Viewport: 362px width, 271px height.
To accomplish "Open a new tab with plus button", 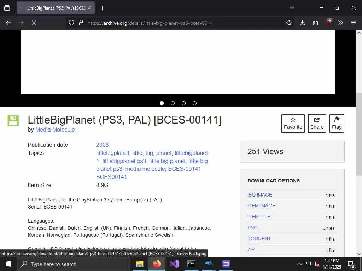I will pos(102,8).
